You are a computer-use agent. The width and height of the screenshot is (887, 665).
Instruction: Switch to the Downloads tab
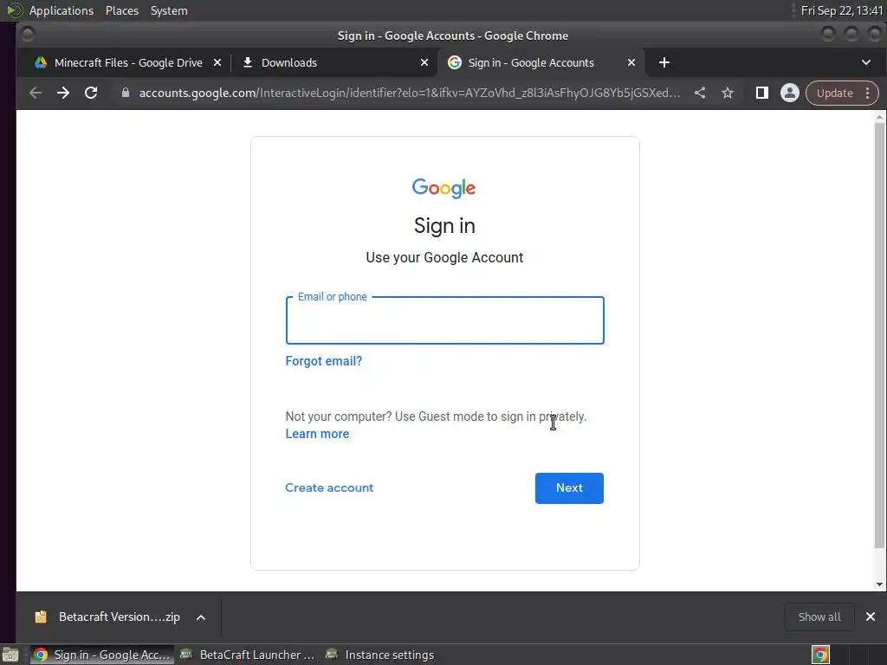pyautogui.click(x=333, y=62)
